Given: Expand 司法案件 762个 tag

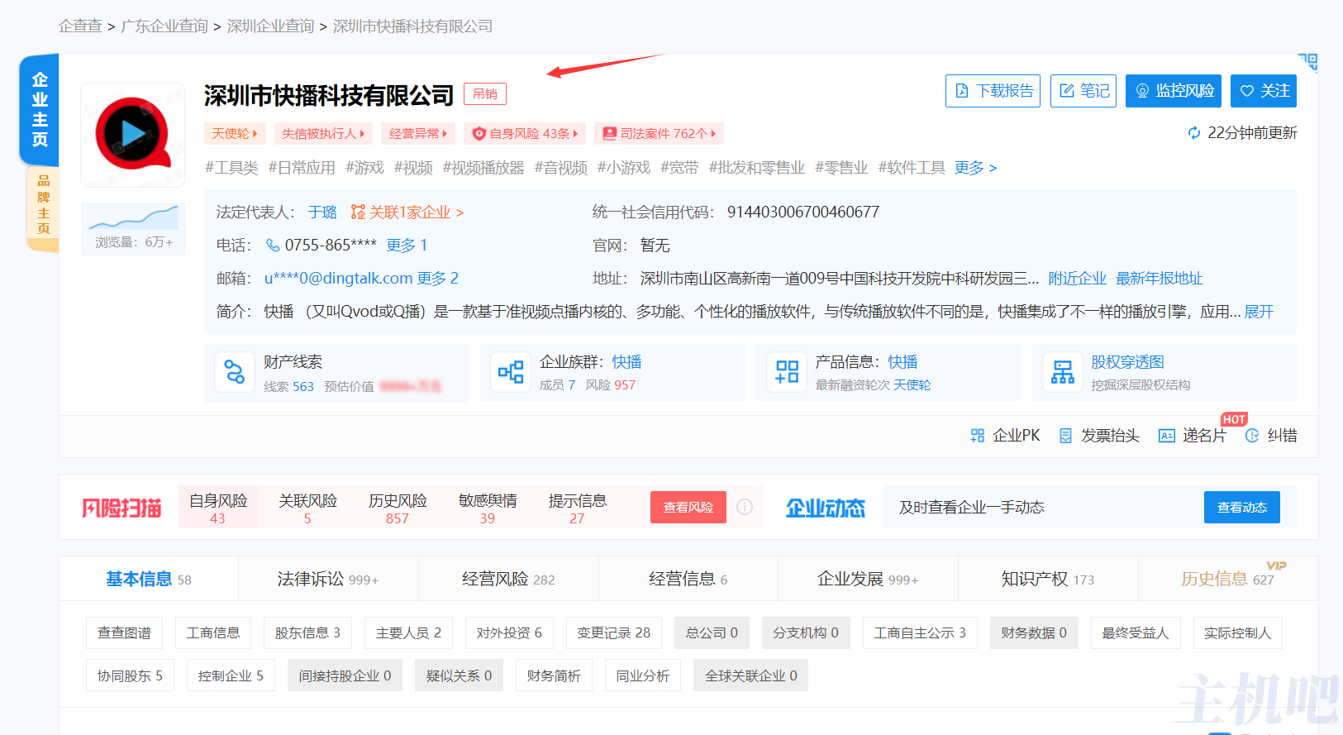Looking at the screenshot, I should (659, 133).
